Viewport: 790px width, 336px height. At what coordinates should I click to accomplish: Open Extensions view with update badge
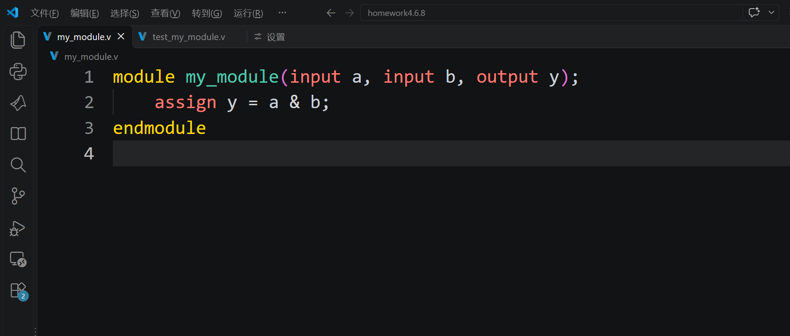tap(19, 291)
